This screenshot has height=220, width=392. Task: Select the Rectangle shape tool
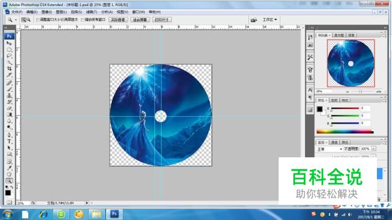point(9,154)
